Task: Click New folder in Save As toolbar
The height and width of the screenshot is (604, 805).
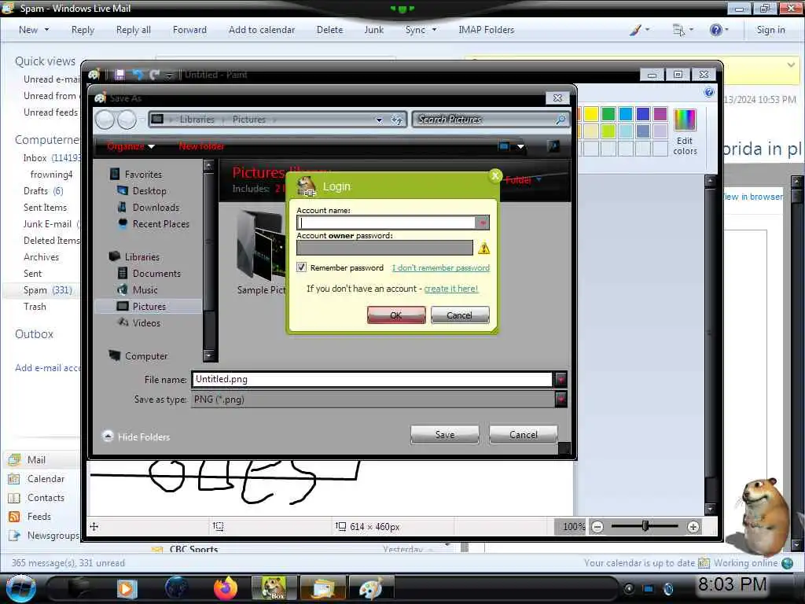Action: click(x=201, y=146)
